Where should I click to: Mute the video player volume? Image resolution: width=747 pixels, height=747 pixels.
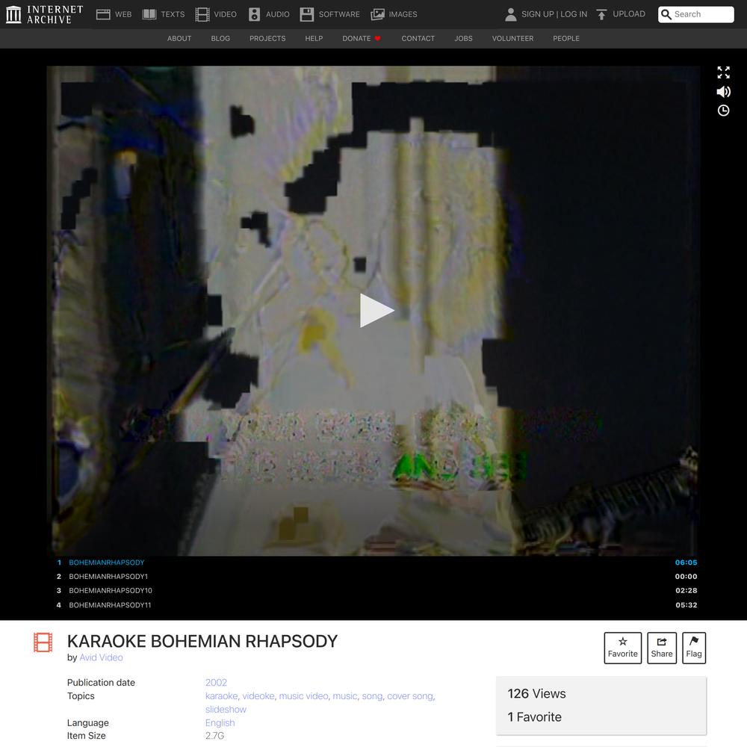[723, 91]
